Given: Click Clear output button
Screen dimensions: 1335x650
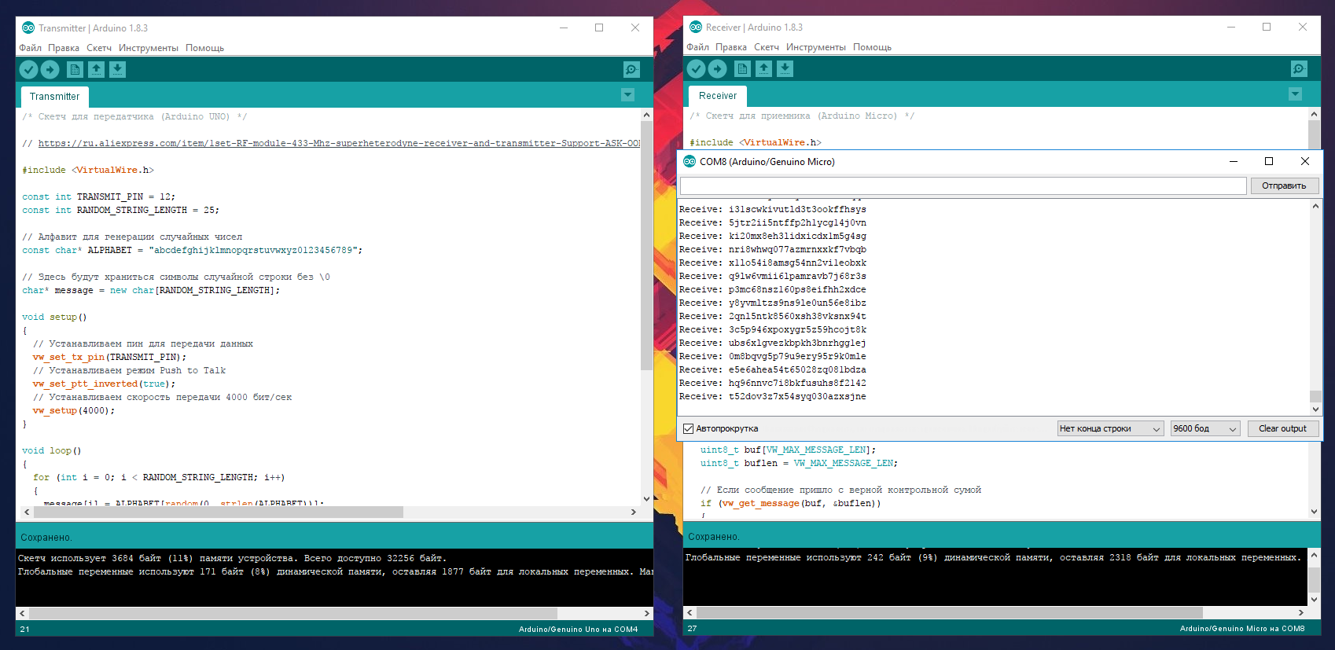Looking at the screenshot, I should 1282,428.
